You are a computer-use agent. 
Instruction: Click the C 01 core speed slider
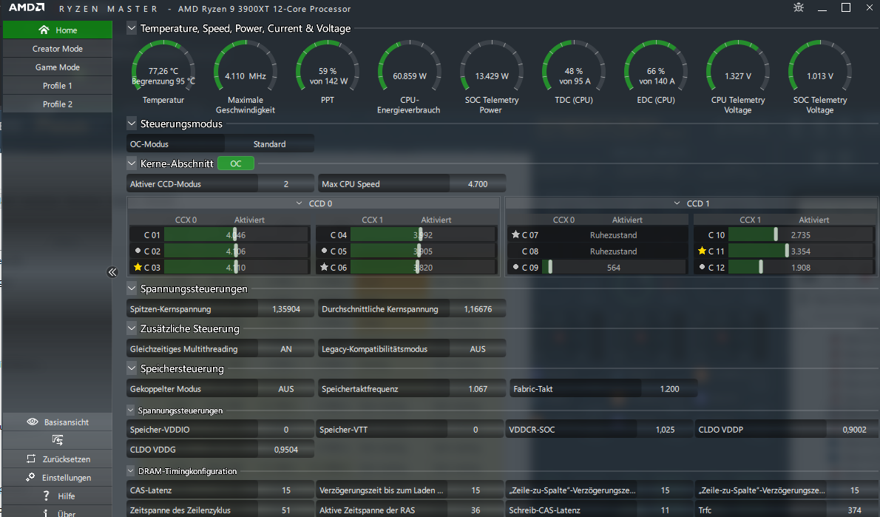coord(236,234)
